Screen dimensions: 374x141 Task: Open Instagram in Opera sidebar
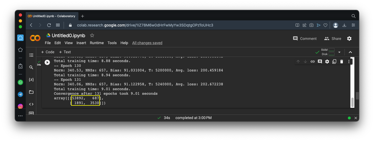pos(20,106)
